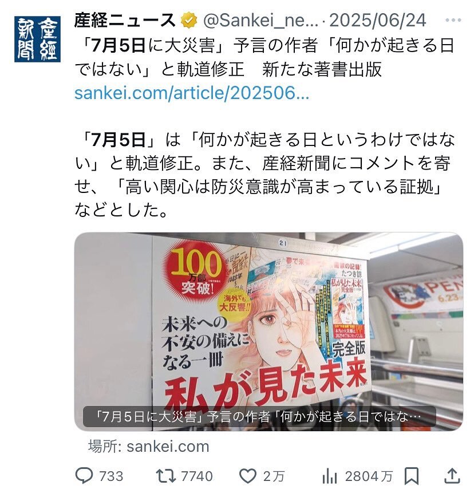Click the 2万 likes count
The image size is (474, 497).
tap(274, 476)
